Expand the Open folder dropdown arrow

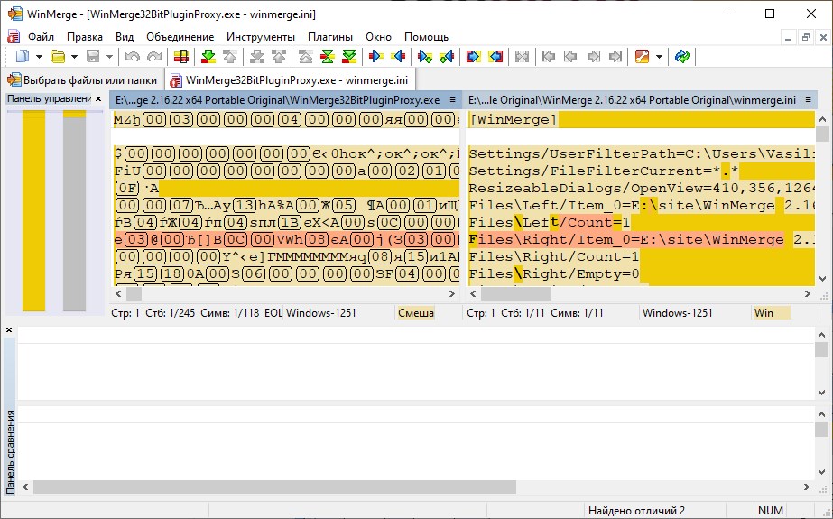pos(74,56)
